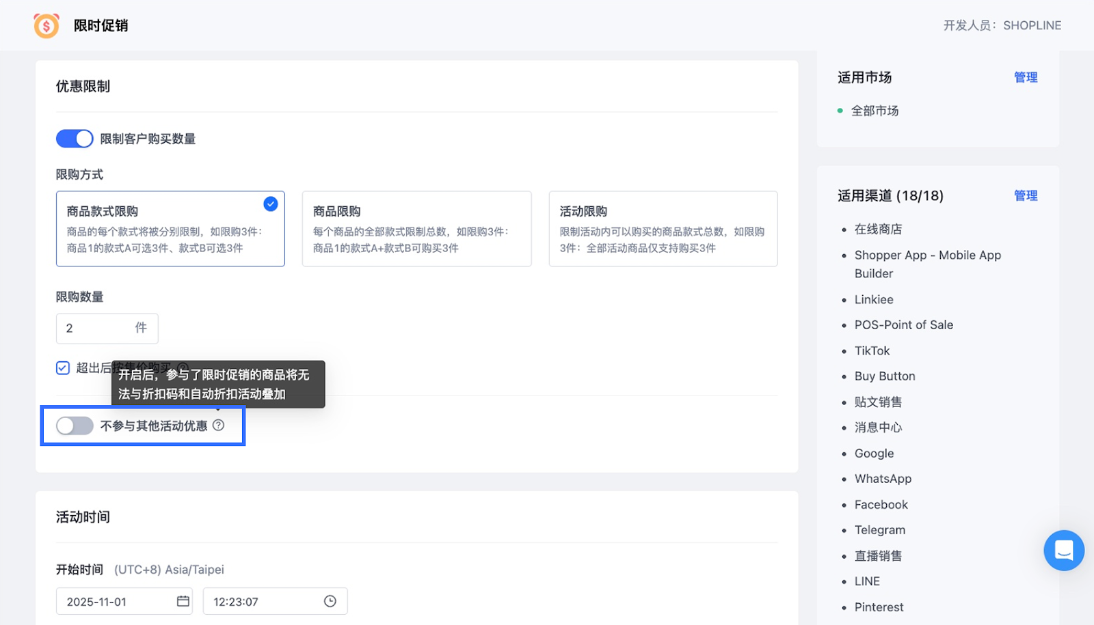1094x625 pixels.
Task: Toggle off 限制客户购买数量 switch
Action: [75, 139]
